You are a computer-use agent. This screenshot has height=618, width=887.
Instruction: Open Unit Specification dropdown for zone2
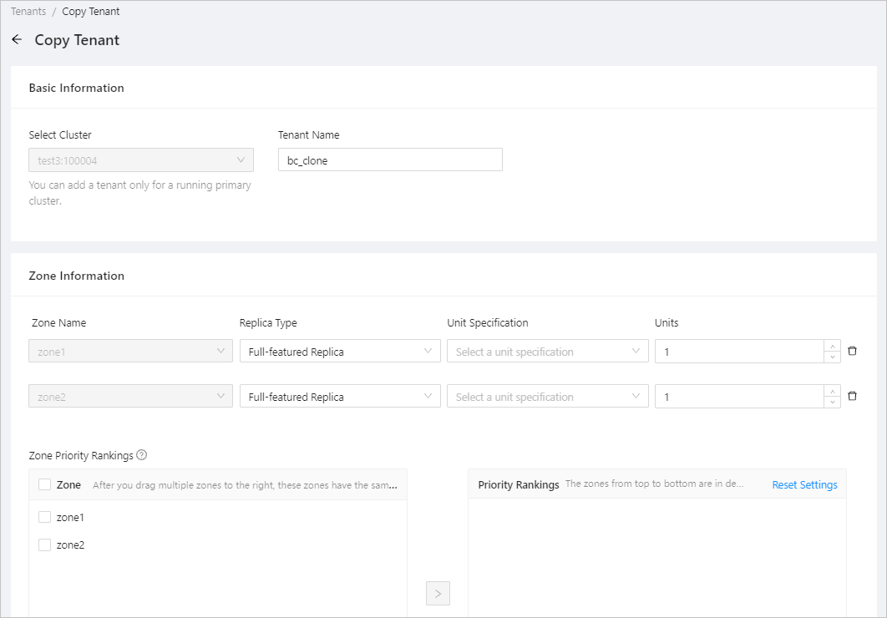[x=547, y=397]
